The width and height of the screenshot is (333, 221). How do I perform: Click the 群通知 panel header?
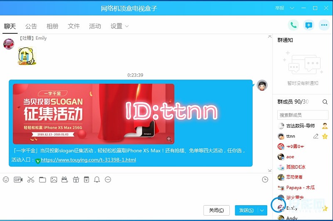[285, 40]
